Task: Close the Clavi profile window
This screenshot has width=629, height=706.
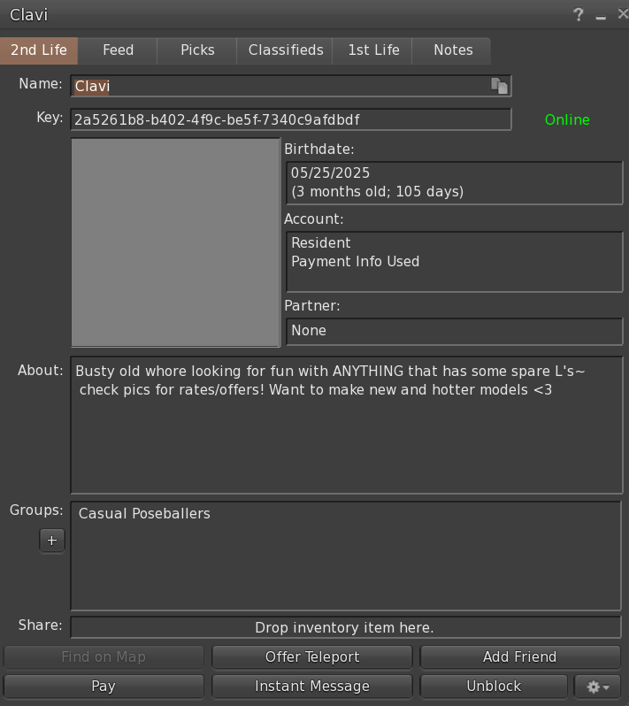Action: coord(623,14)
